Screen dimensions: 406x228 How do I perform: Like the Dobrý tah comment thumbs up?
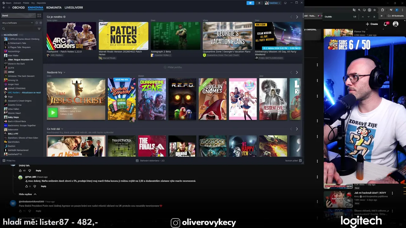[x=20, y=171]
